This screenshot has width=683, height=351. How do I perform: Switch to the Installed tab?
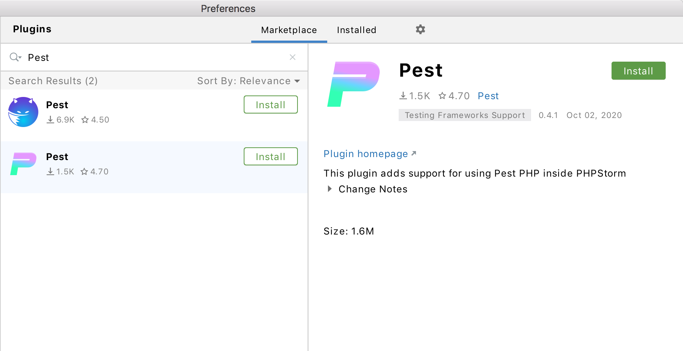(x=357, y=30)
